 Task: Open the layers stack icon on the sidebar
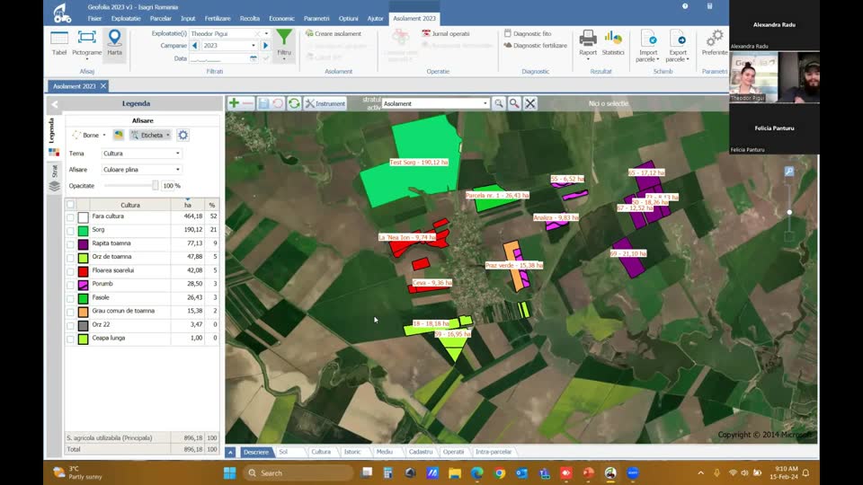click(54, 186)
